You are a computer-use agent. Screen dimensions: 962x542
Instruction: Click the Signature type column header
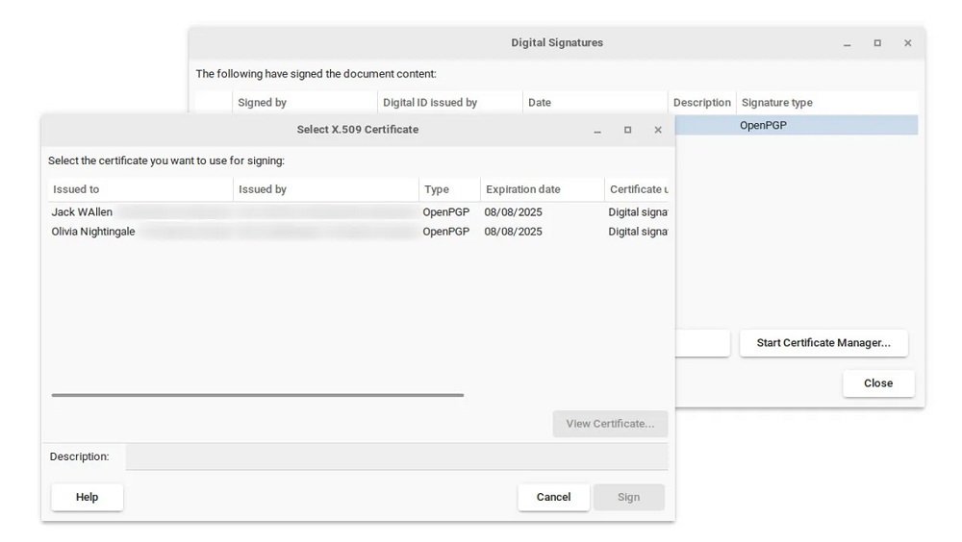coord(825,103)
